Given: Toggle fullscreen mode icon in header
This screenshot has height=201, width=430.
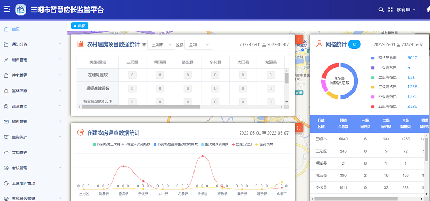Looking at the screenshot, I should [x=390, y=10].
